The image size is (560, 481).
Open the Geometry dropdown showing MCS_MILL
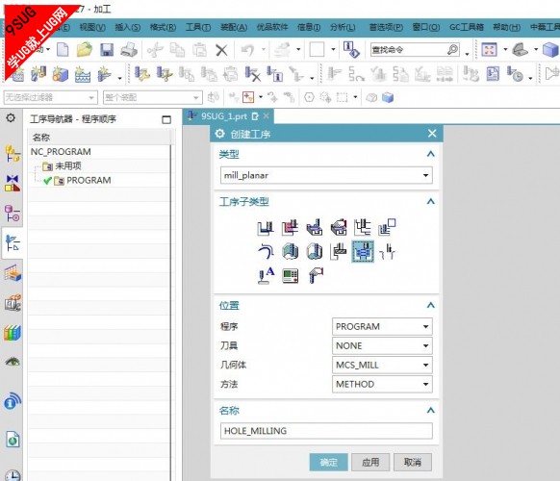pyautogui.click(x=382, y=365)
